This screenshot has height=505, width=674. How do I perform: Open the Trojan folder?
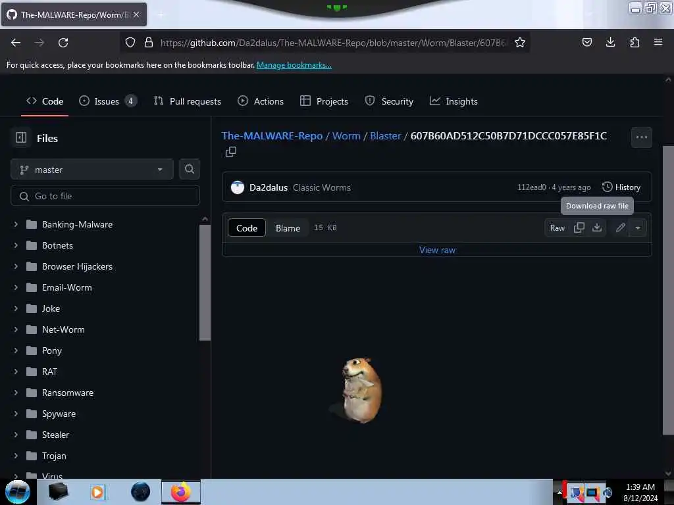point(54,456)
